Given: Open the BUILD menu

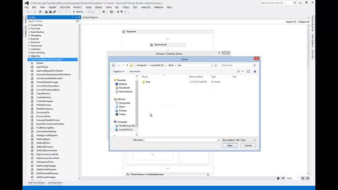Looking at the screenshot, I should (x=89, y=7).
